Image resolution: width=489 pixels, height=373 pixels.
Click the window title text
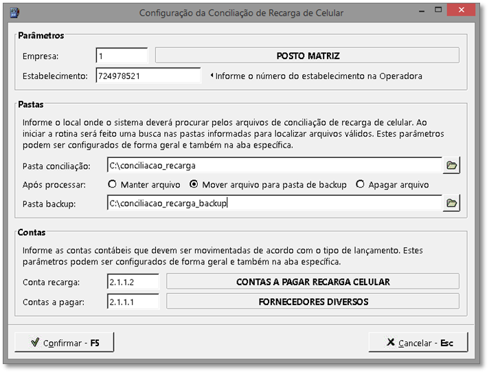pos(241,13)
